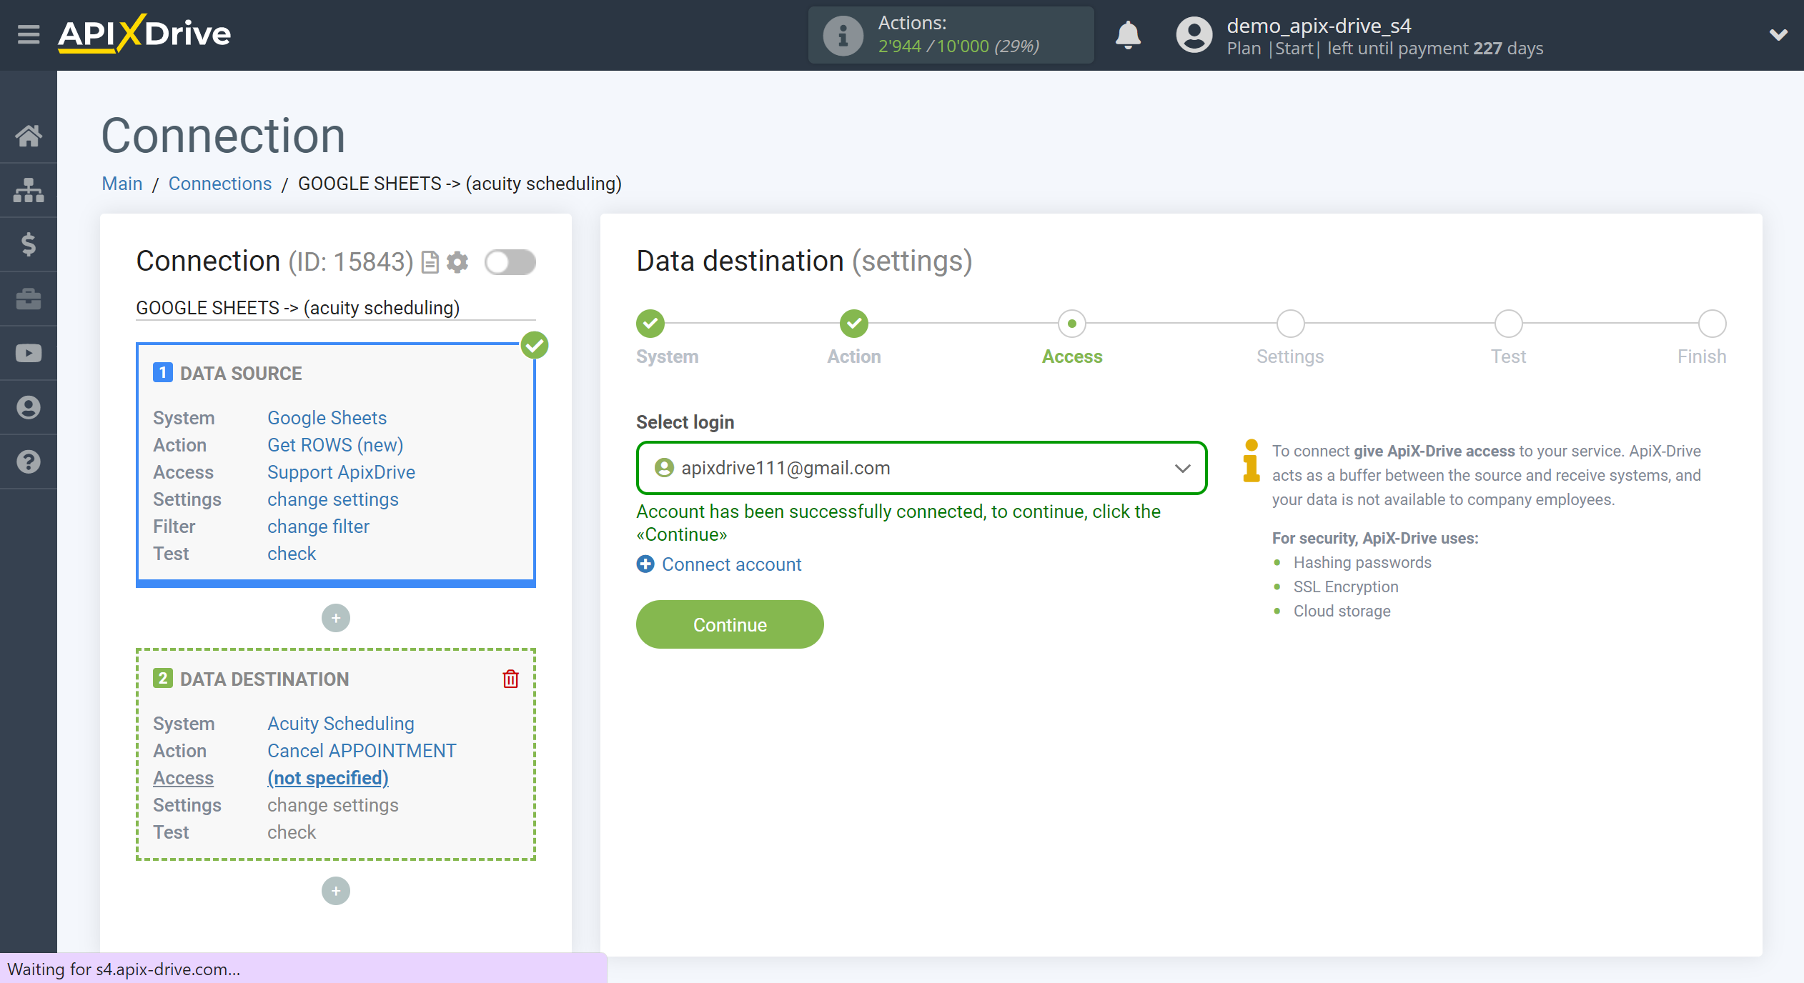Click the (not specified) access link
Viewport: 1804px width, 983px height.
click(328, 778)
